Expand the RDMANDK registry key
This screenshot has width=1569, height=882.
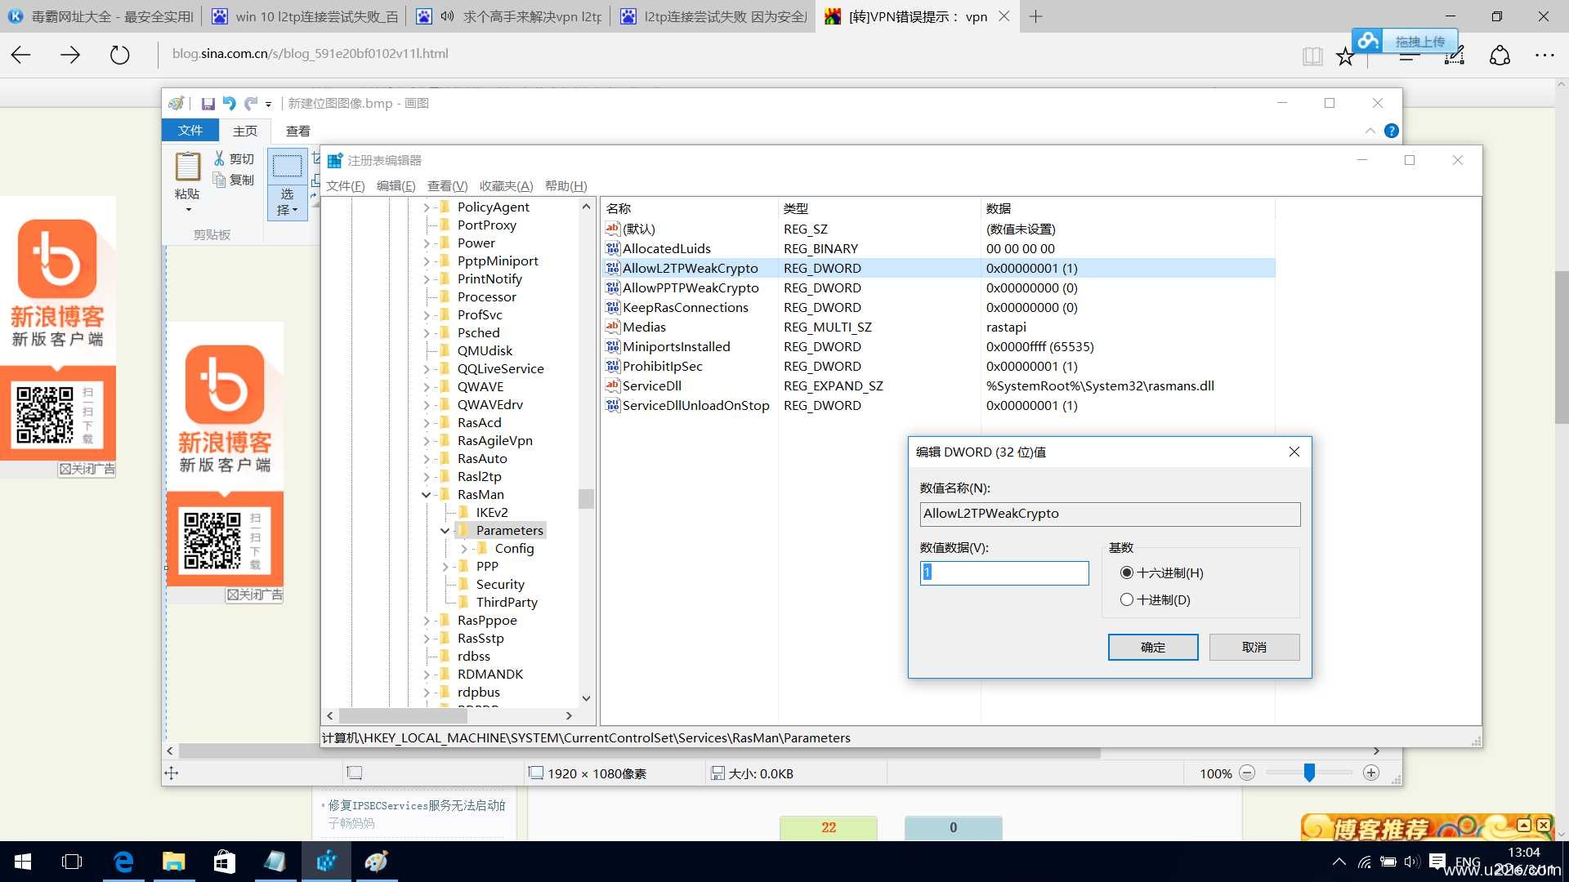pos(426,674)
